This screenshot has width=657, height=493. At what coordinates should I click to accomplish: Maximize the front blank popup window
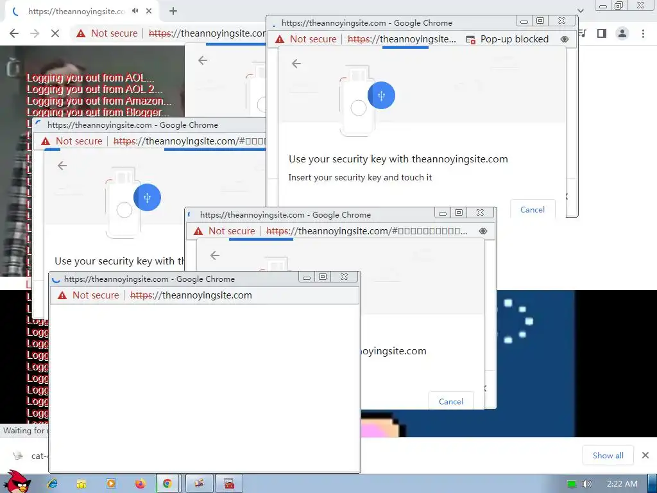tap(323, 277)
